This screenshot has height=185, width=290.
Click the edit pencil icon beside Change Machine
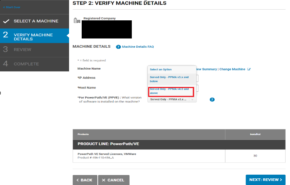[249, 69]
